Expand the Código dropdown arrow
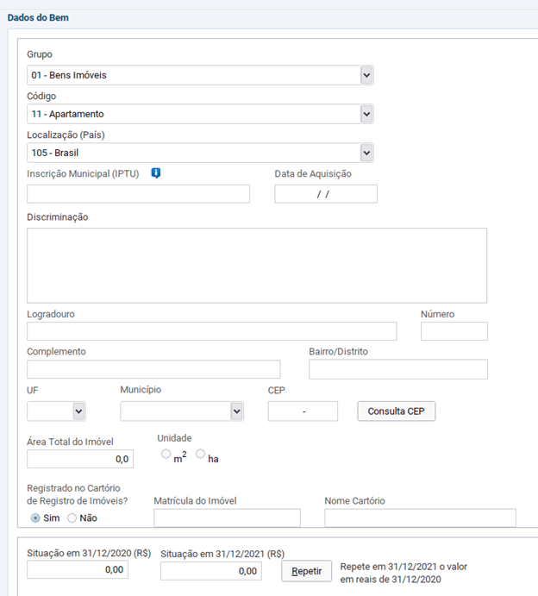538x596 pixels. coord(366,114)
